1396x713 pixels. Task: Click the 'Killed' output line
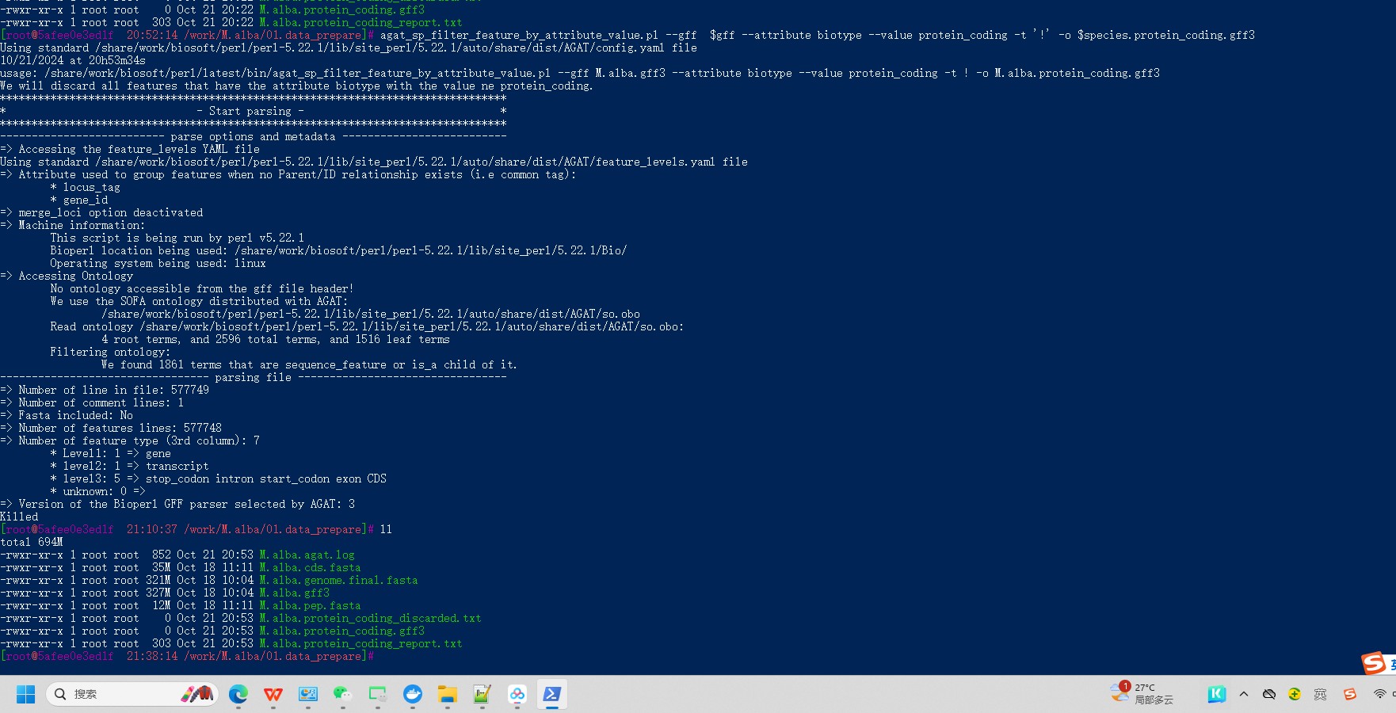click(19, 517)
